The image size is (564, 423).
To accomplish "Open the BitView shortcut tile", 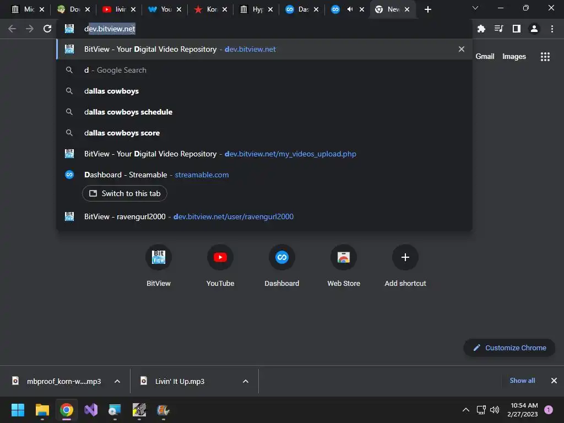I will pyautogui.click(x=158, y=266).
